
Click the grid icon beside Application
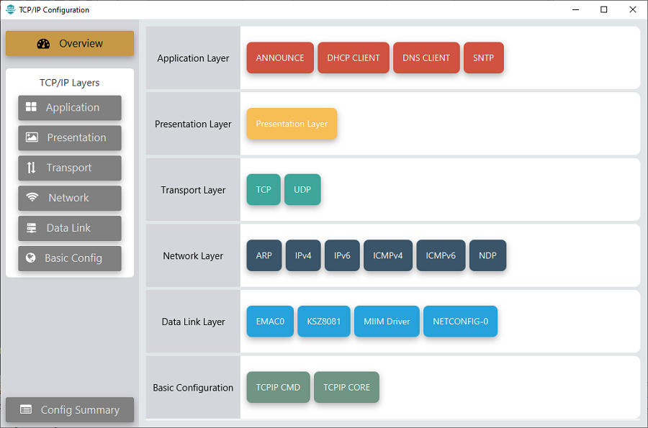(x=31, y=107)
